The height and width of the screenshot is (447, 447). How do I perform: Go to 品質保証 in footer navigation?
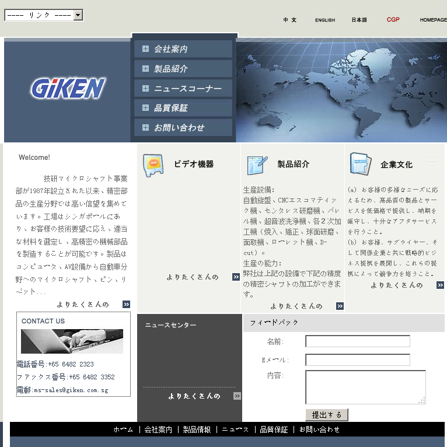pyautogui.click(x=274, y=429)
